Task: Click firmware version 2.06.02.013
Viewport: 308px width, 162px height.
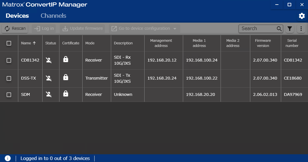Action: point(265,94)
